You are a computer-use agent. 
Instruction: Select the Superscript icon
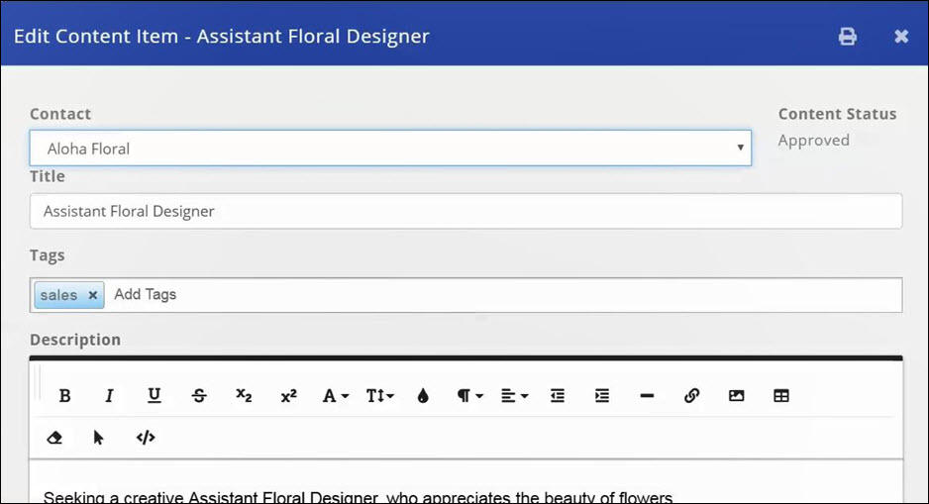[288, 396]
